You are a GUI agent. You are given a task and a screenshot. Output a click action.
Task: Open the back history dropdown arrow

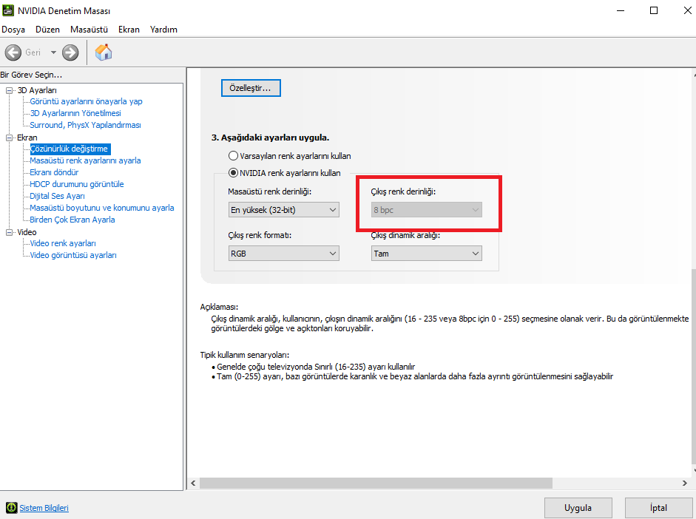(53, 52)
